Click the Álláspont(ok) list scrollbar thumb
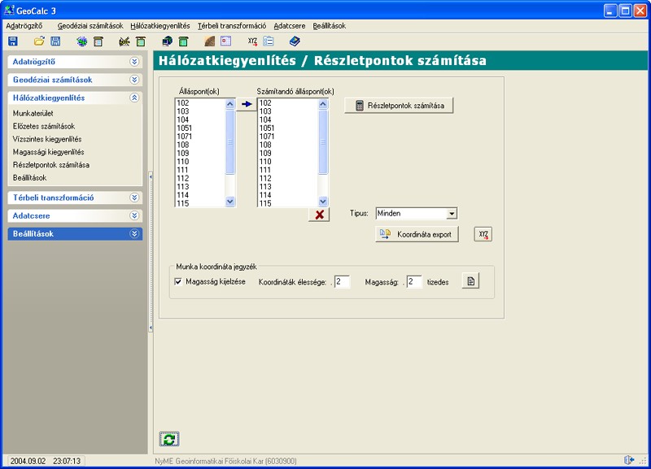The image size is (651, 469). point(230,141)
